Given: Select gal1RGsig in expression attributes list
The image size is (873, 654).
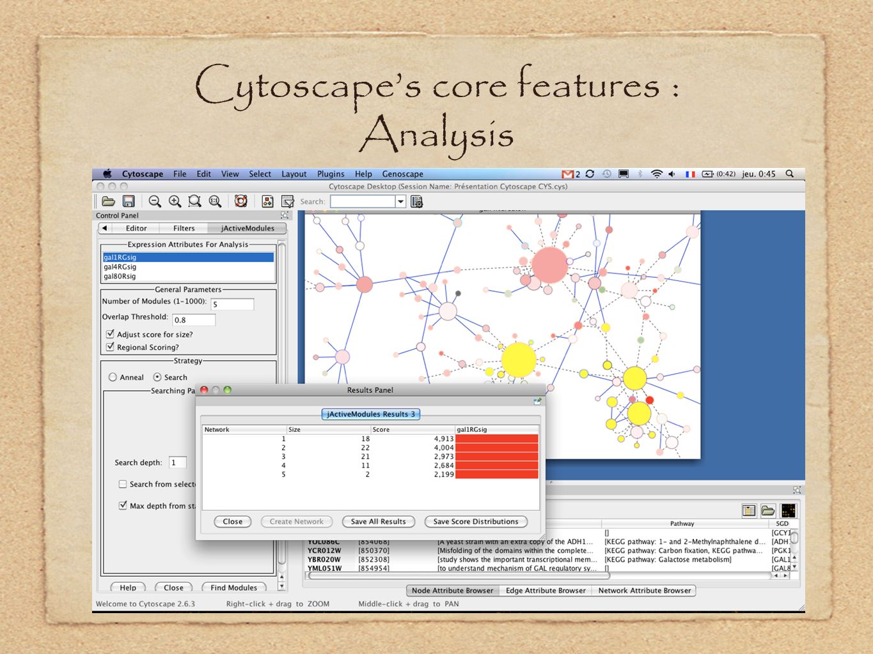Looking at the screenshot, I should (189, 257).
